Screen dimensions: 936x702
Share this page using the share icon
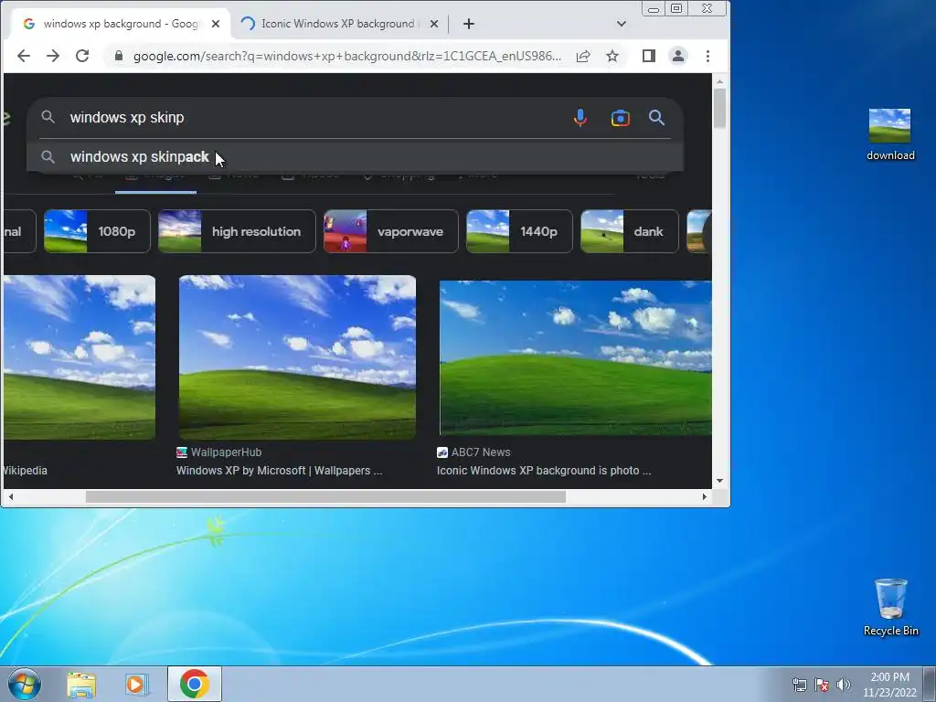click(583, 56)
